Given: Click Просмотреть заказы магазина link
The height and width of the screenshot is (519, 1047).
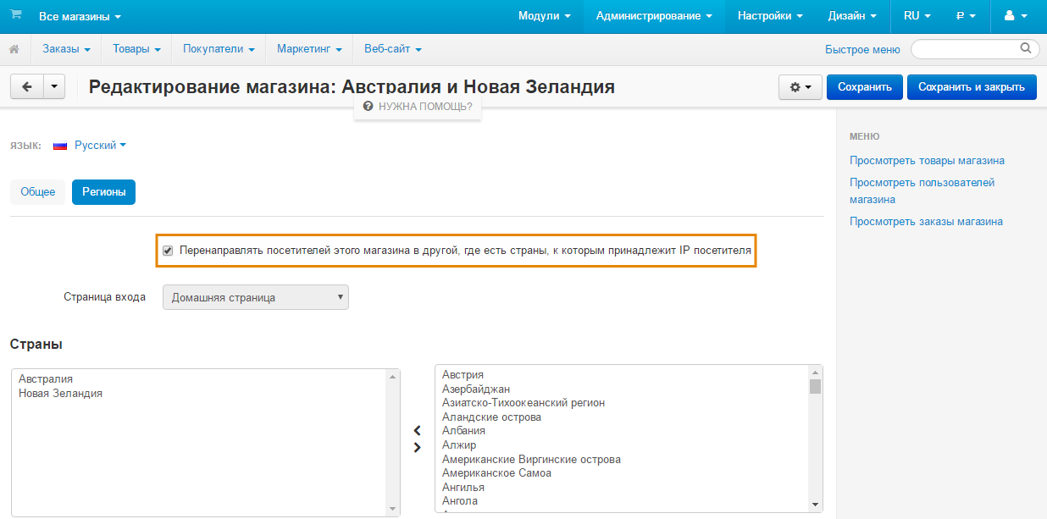Looking at the screenshot, I should tap(926, 221).
